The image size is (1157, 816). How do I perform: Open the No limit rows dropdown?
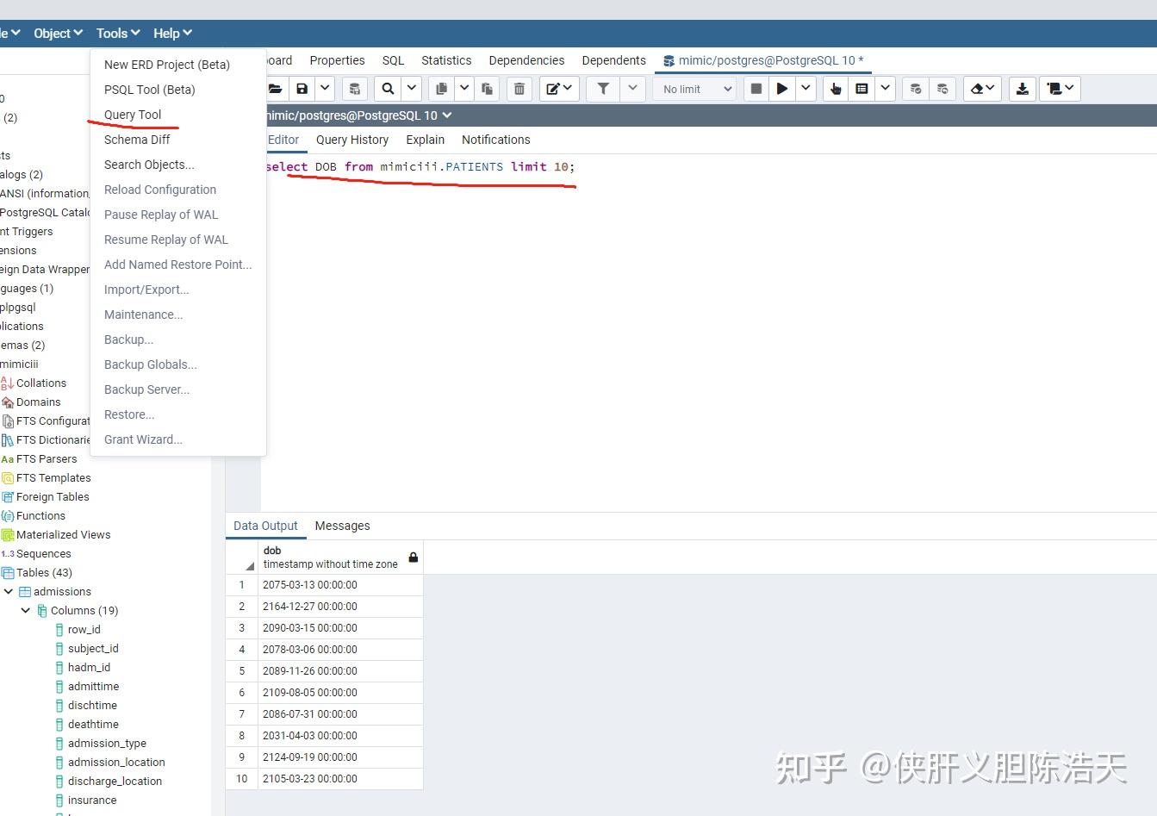[695, 89]
